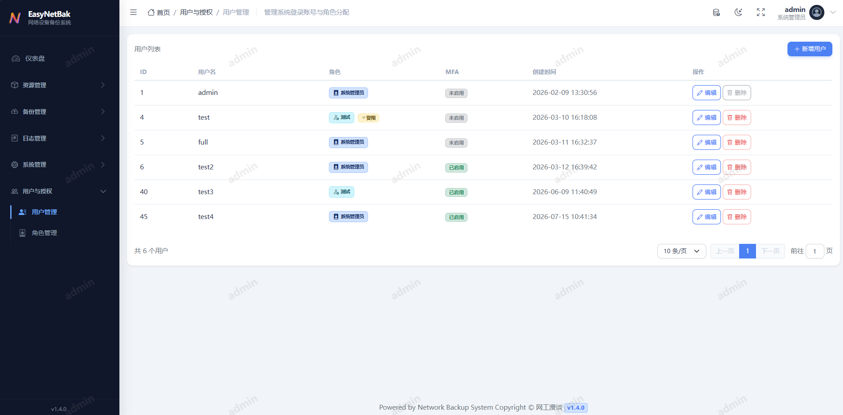
Task: Click the 新增用户 button
Action: pos(810,49)
